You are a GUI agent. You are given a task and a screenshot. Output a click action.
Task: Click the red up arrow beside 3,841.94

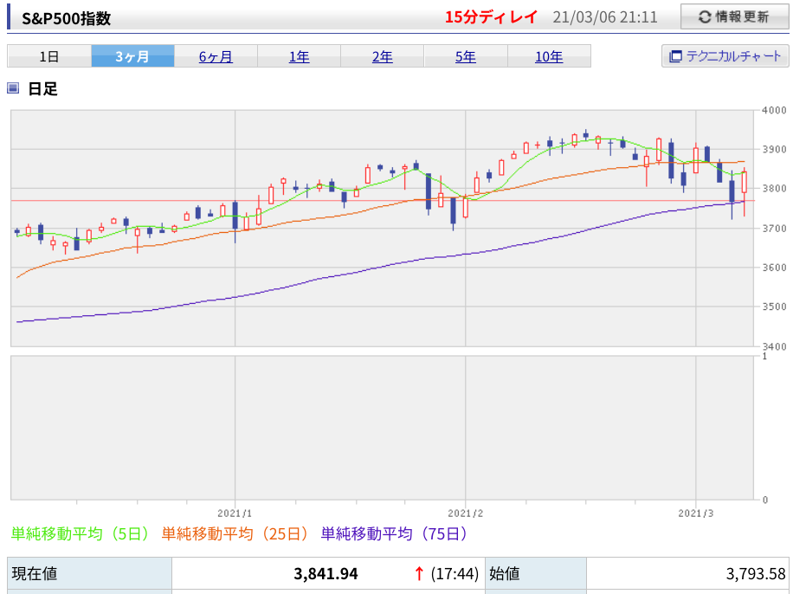tap(419, 574)
